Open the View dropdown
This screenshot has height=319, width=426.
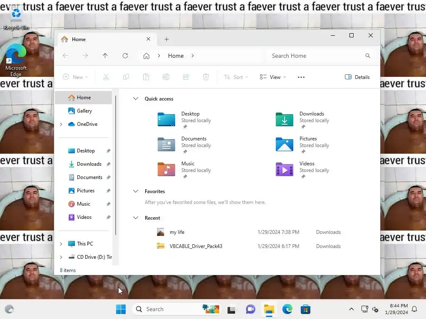(x=272, y=77)
